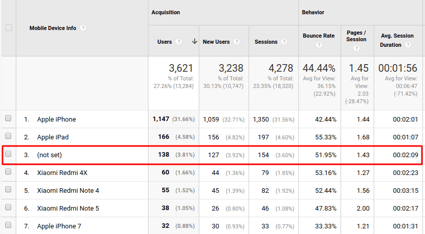Tick the Xiaomi Redmi 4X checkbox
425x234 pixels.
click(8, 172)
